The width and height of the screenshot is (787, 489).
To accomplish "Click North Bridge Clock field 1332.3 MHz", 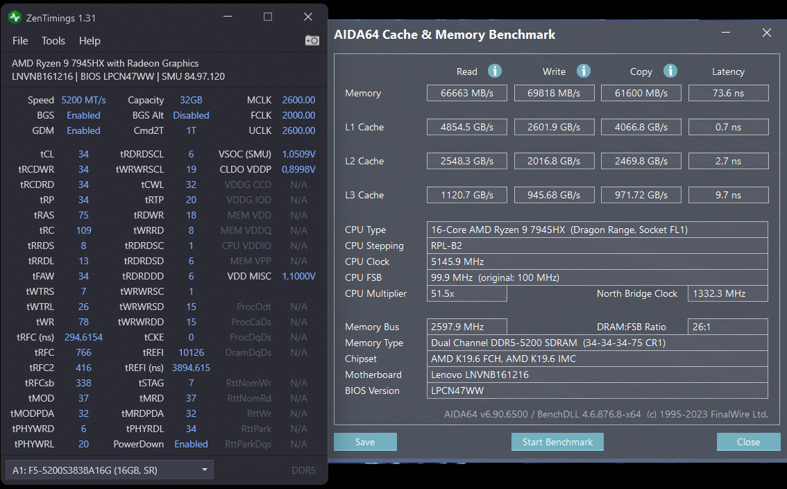I will click(x=728, y=293).
